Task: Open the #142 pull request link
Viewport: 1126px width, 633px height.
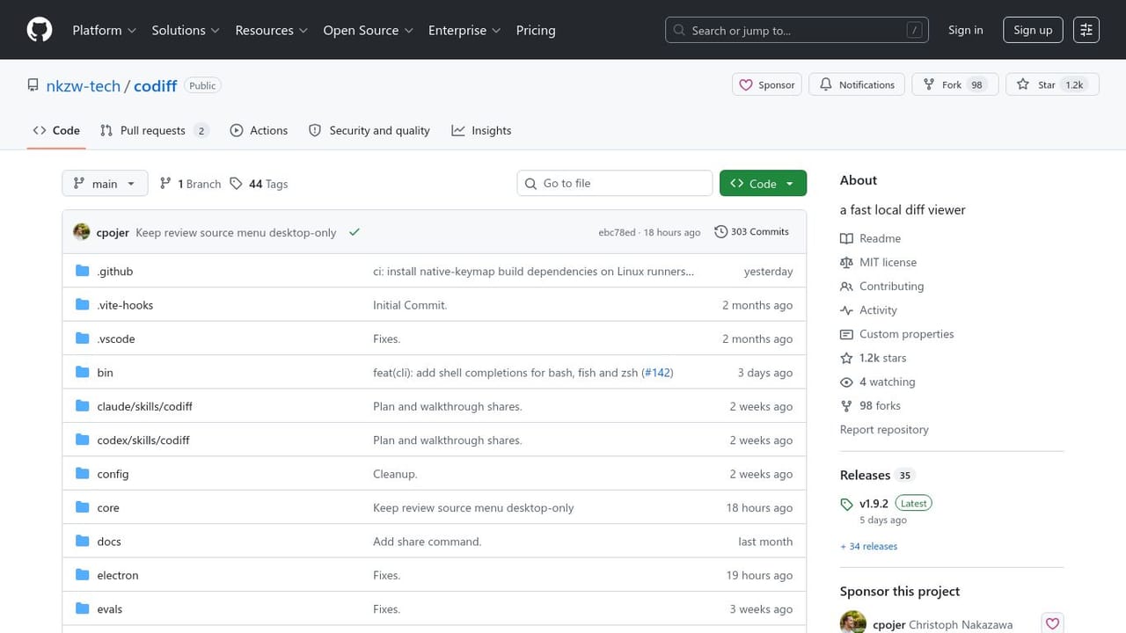Action: click(657, 373)
